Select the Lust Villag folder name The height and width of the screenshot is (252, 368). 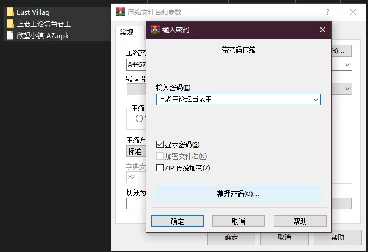pos(33,12)
